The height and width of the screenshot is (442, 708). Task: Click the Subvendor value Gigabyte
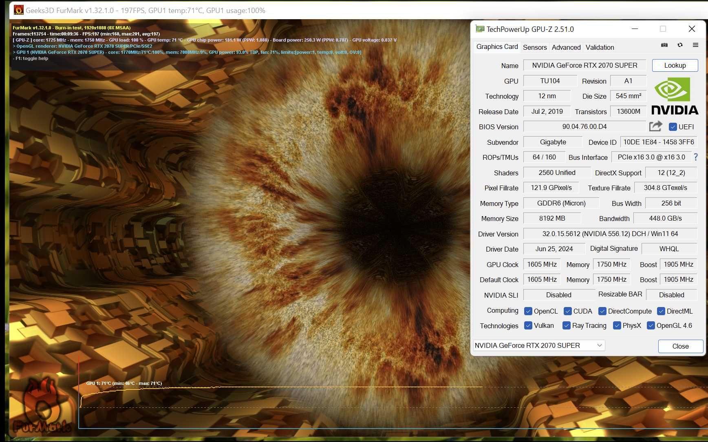pyautogui.click(x=553, y=142)
